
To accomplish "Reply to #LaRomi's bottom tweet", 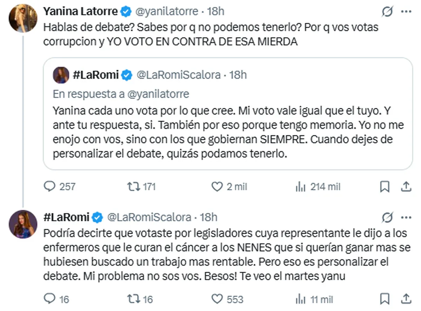I will coord(49,299).
